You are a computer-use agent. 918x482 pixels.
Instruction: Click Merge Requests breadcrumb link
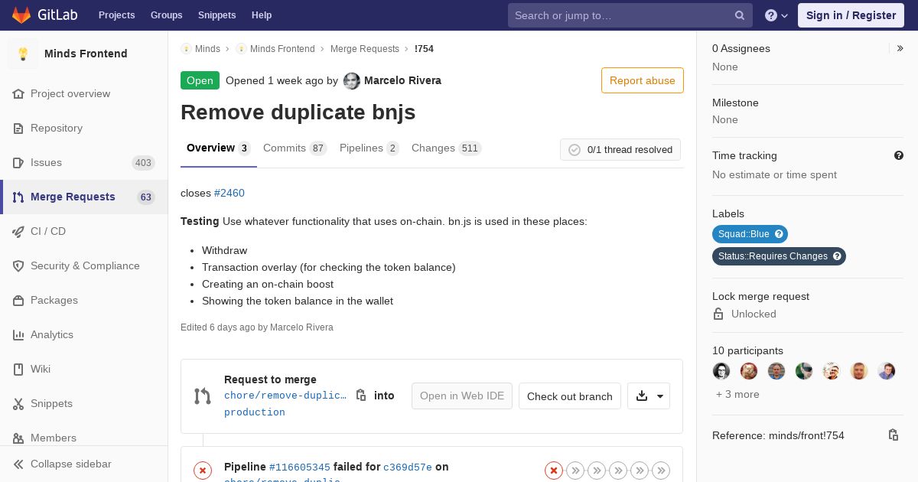point(365,49)
